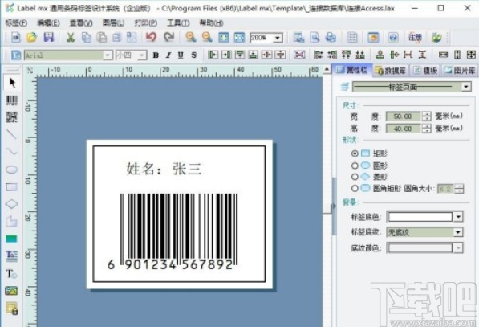Click the Save floppy disk icon
Viewport: 479px width, 327px height.
coord(49,37)
